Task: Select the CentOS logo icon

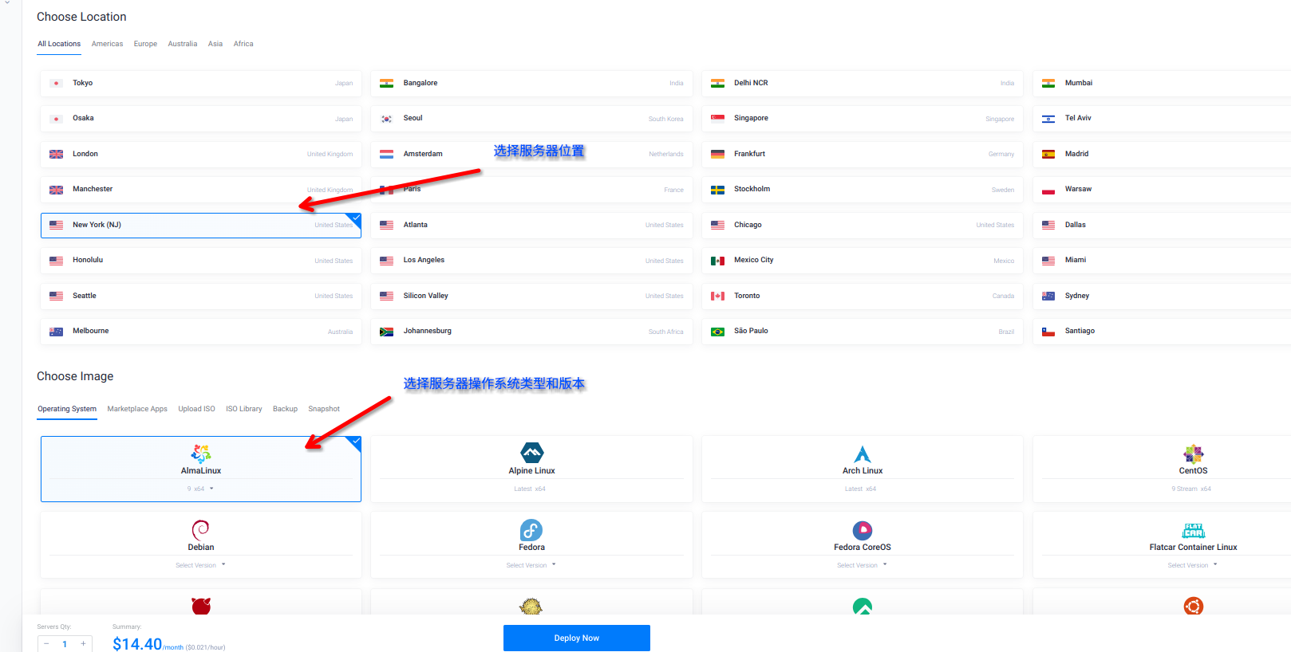Action: click(x=1193, y=454)
